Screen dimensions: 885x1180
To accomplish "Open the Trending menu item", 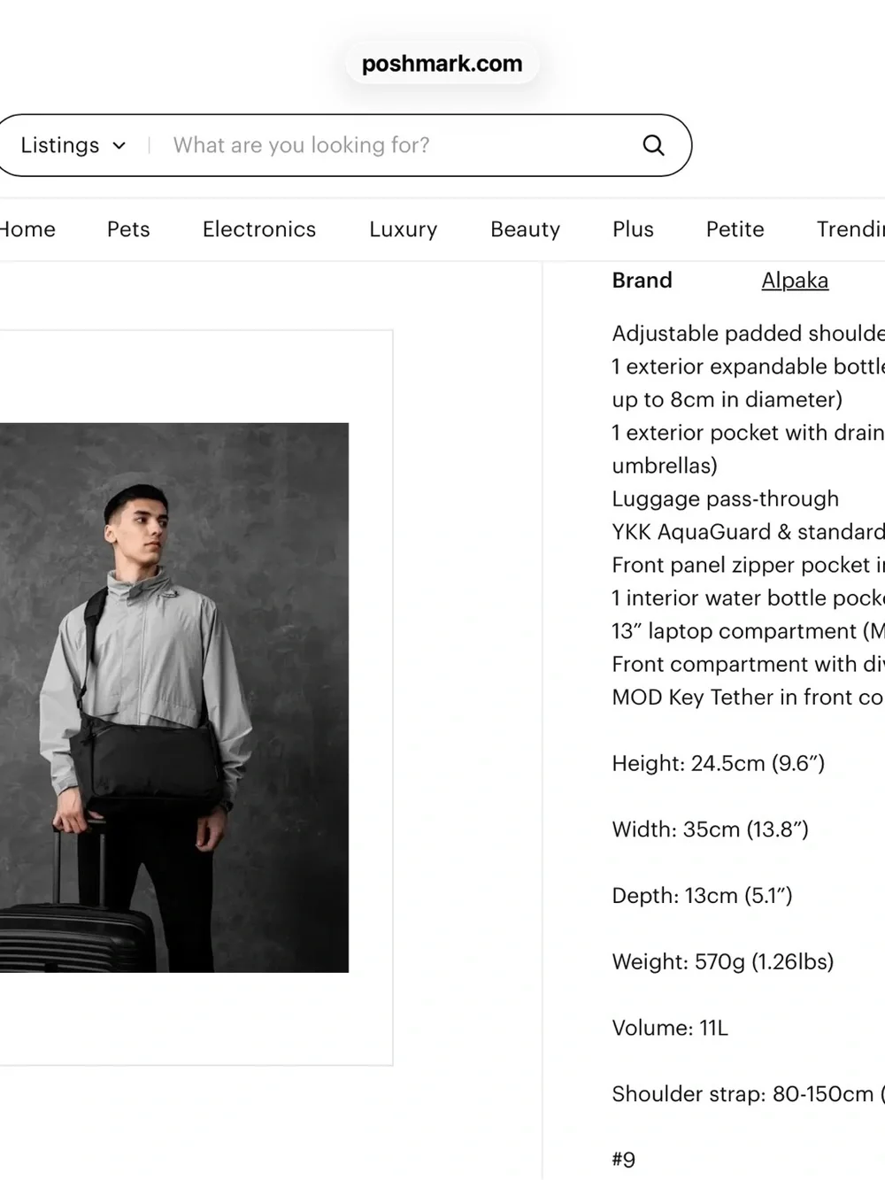I will coord(850,229).
